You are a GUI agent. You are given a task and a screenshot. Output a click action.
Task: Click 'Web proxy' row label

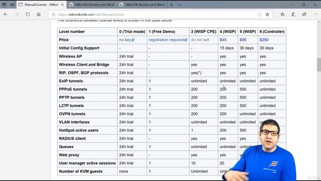(x=69, y=155)
